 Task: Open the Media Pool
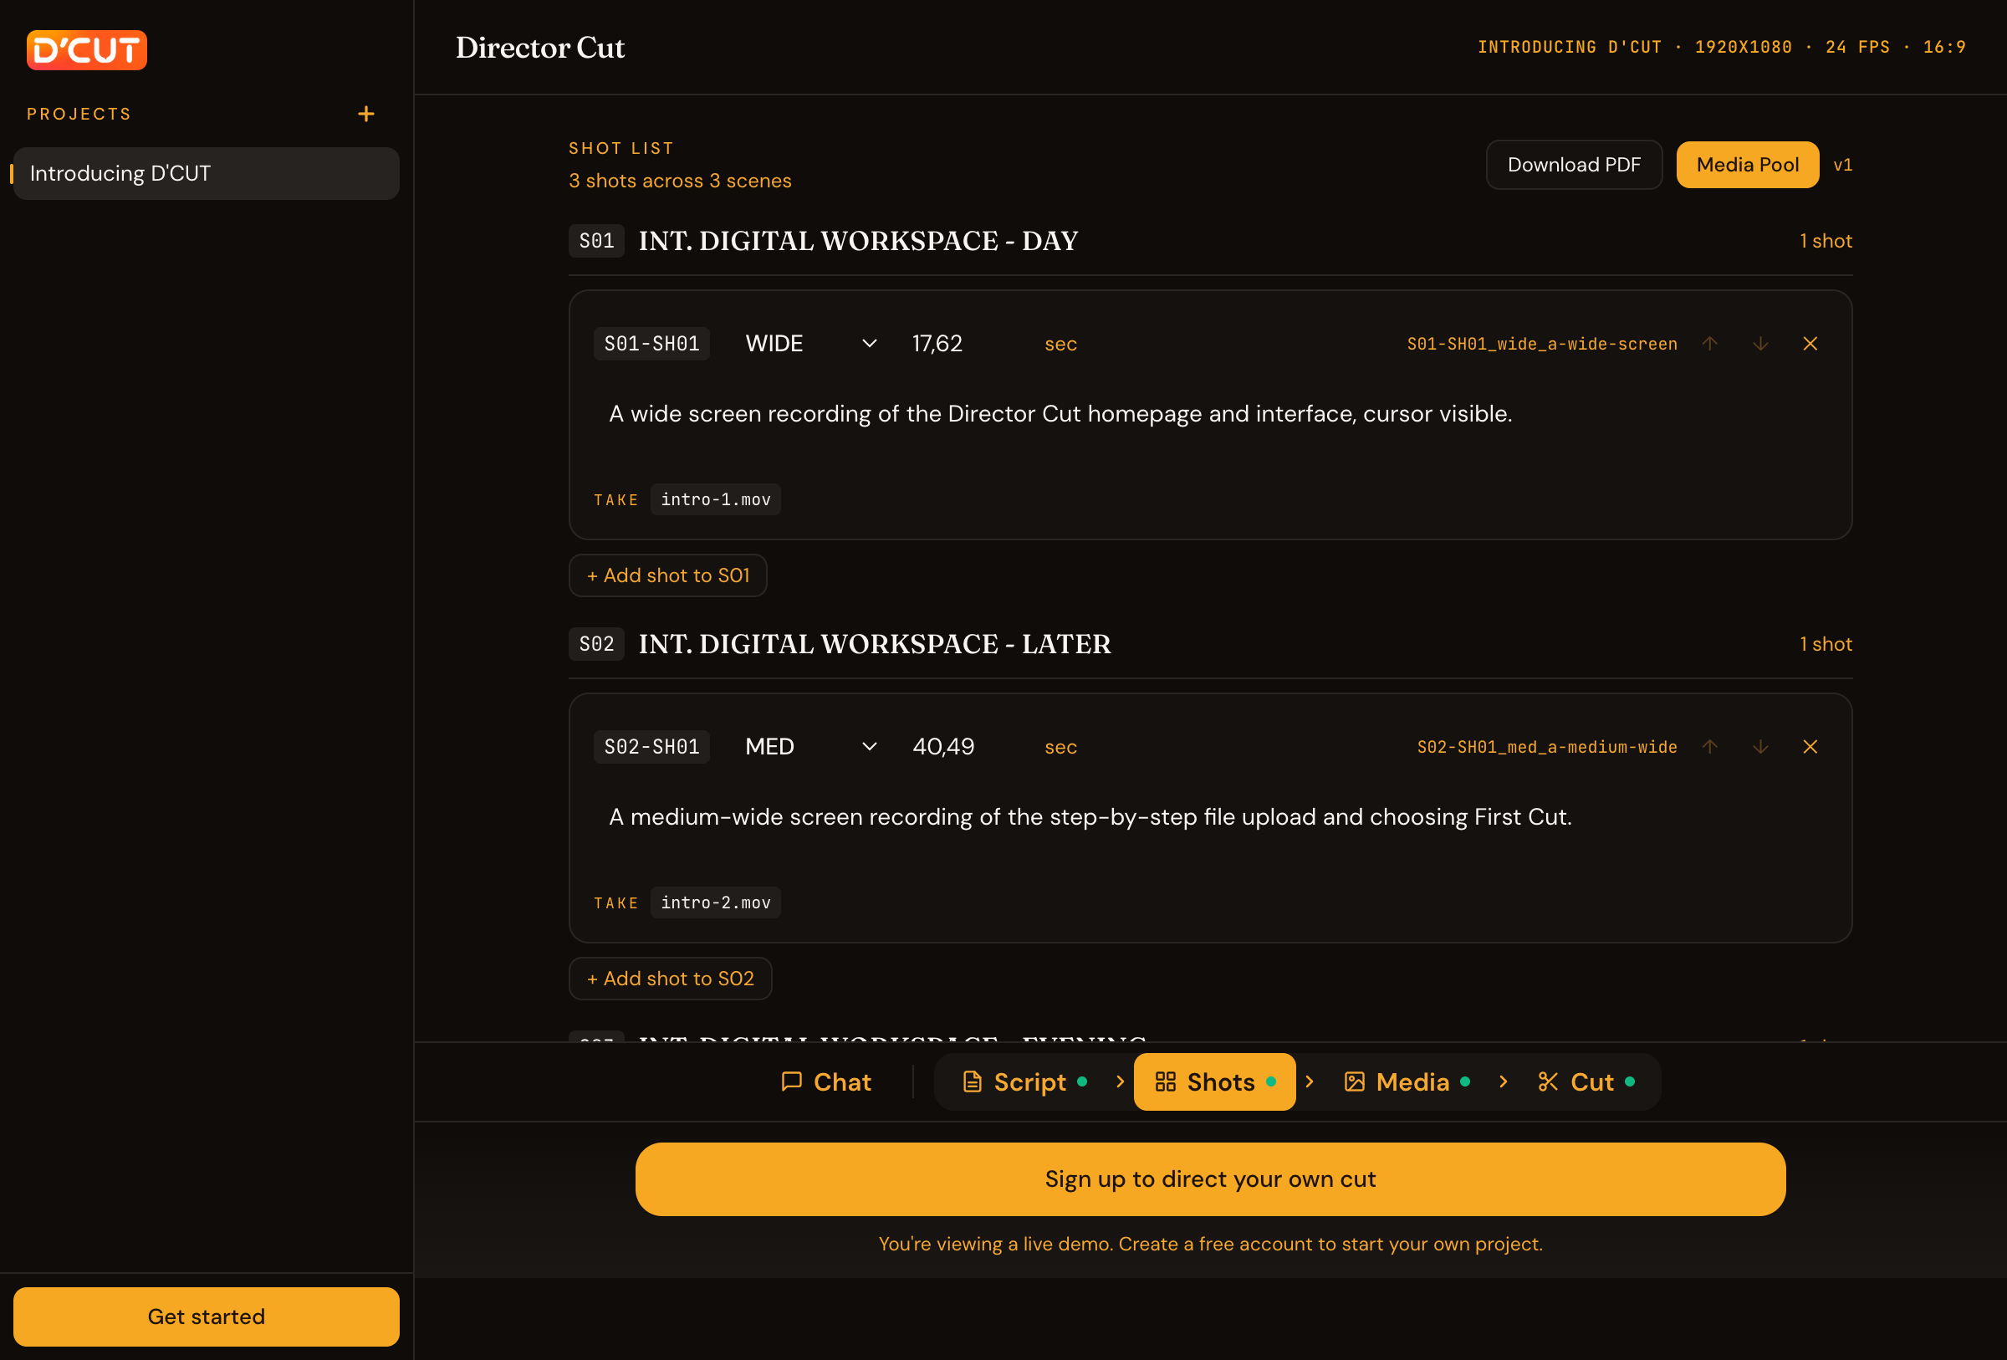1747,165
